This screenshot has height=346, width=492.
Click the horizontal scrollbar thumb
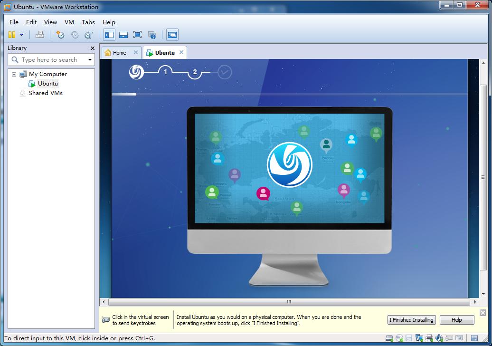289,302
